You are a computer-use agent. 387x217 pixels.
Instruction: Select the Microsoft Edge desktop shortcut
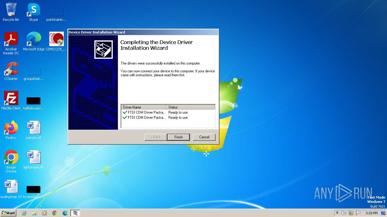(x=34, y=42)
